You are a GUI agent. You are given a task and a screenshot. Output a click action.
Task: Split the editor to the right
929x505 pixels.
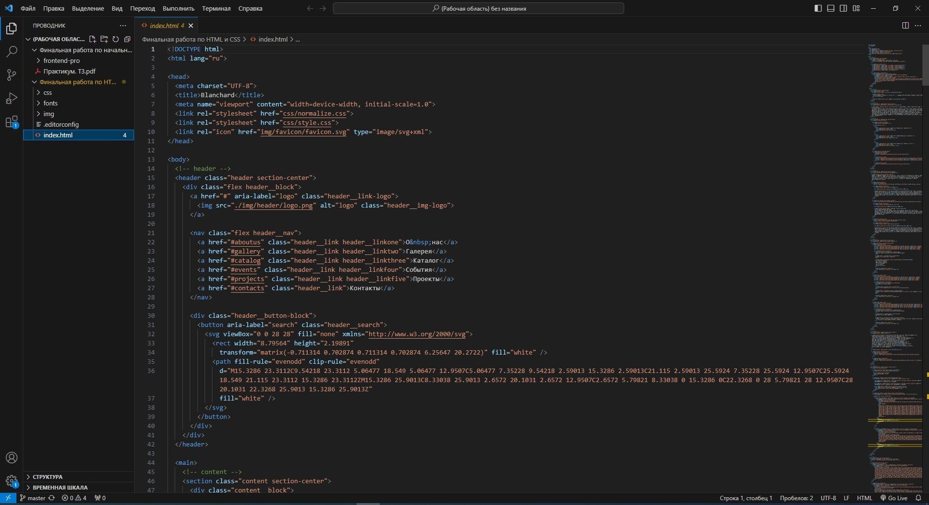coord(905,26)
